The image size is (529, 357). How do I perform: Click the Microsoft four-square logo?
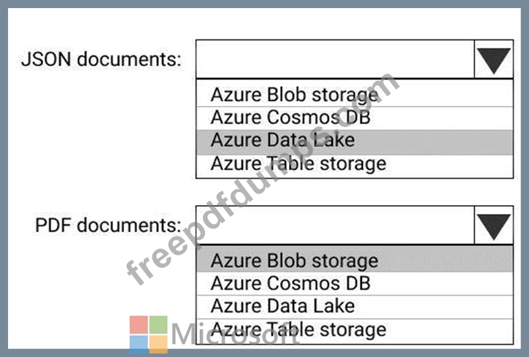148,334
